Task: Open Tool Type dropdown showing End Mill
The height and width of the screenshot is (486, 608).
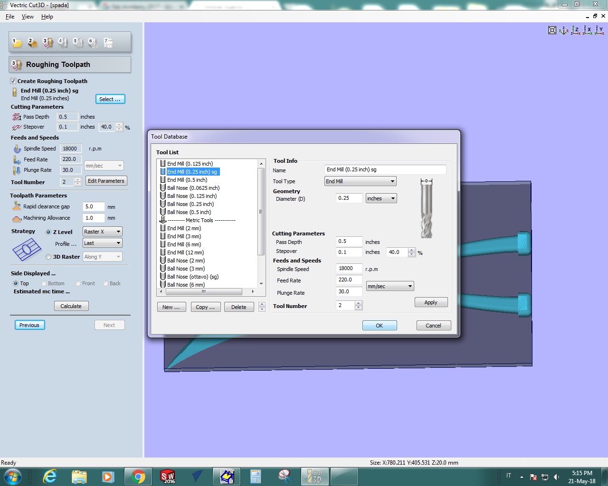Action: pyautogui.click(x=360, y=181)
